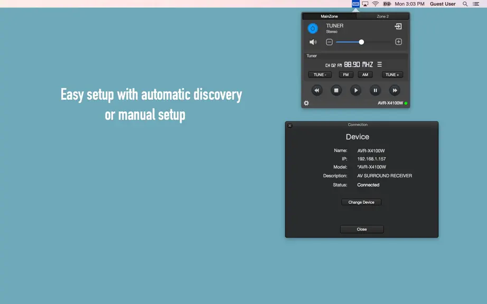Switch to the Zone 2 tab
This screenshot has height=304, width=487.
point(382,16)
